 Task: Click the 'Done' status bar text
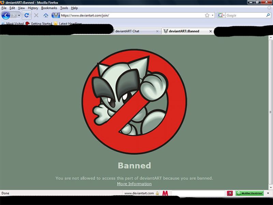tap(5, 193)
